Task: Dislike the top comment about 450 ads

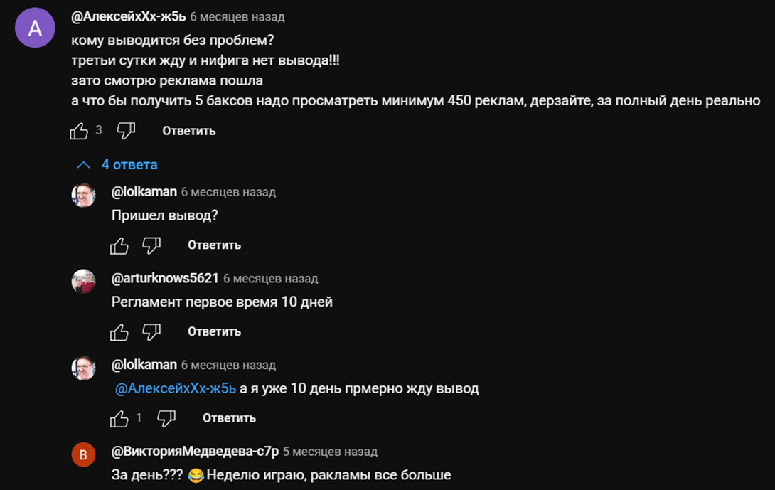Action: (126, 131)
